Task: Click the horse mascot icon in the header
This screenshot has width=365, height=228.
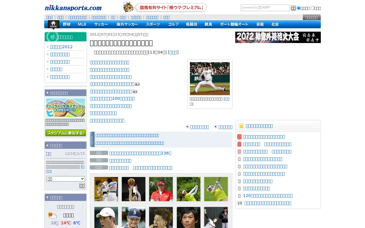Action: click(128, 7)
